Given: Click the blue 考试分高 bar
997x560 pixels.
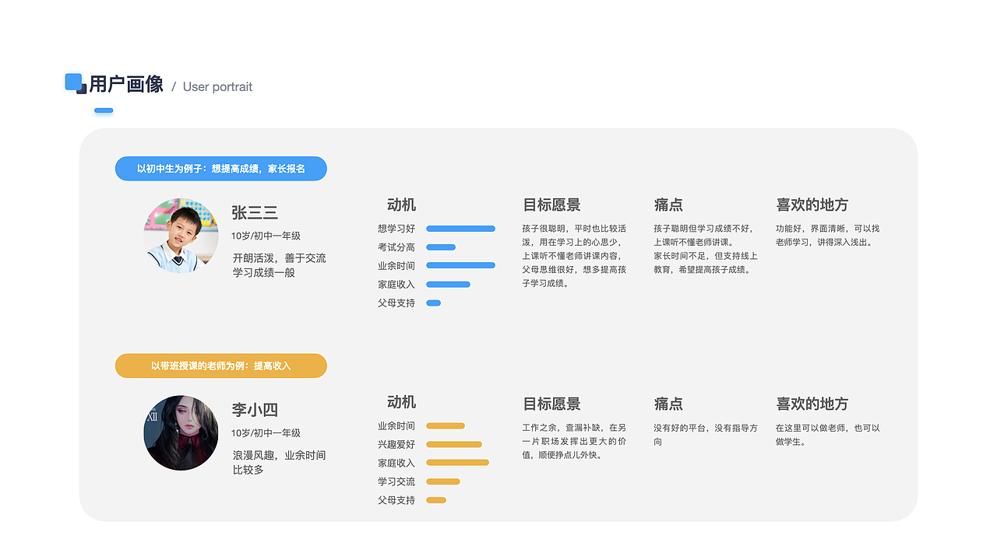Looking at the screenshot, I should 441,247.
